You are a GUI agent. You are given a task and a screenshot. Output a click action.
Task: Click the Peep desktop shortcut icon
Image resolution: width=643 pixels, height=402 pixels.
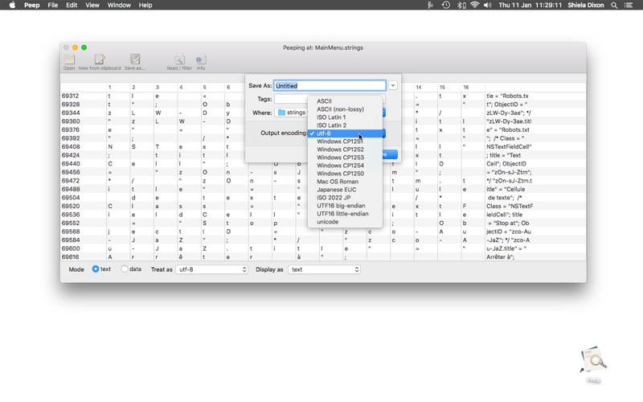tap(593, 360)
